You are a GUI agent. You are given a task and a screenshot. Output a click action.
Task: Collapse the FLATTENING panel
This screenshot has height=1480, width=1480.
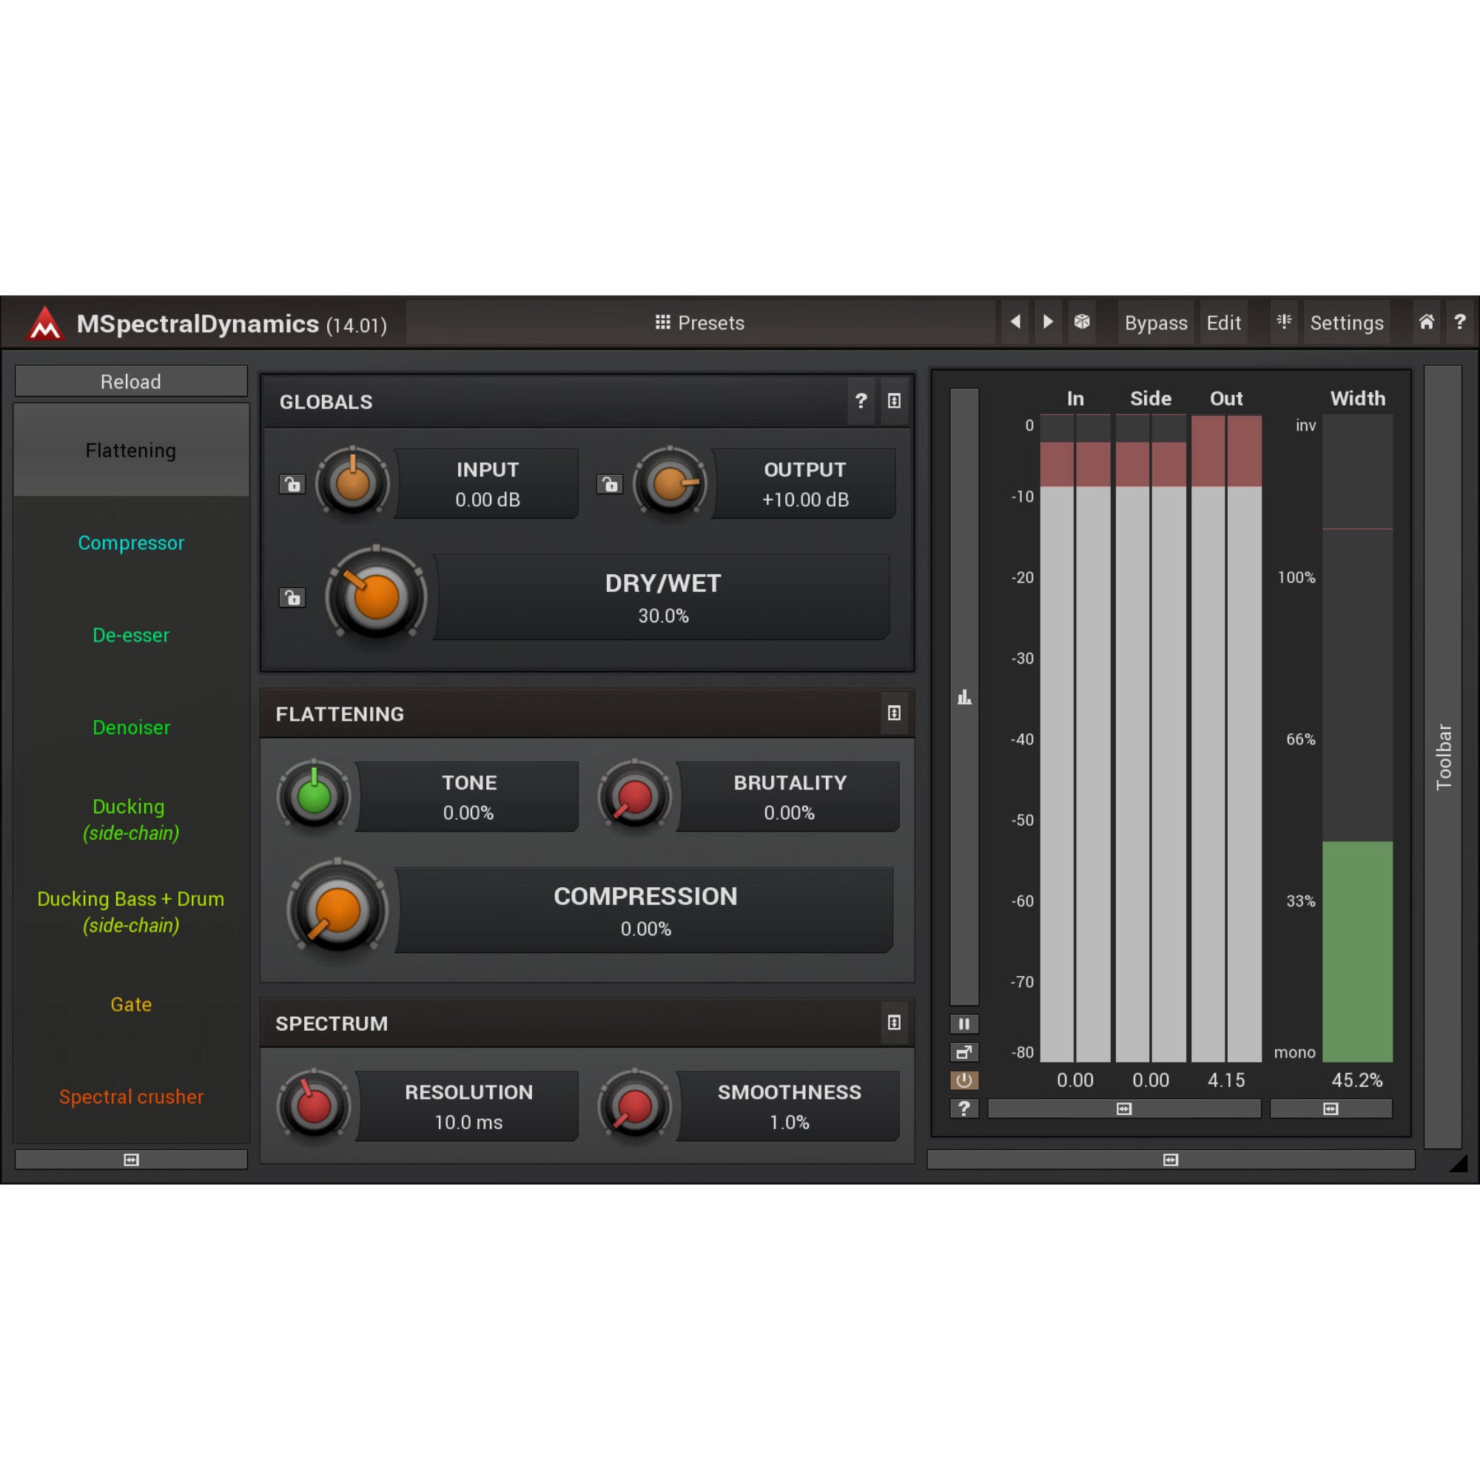tap(894, 713)
